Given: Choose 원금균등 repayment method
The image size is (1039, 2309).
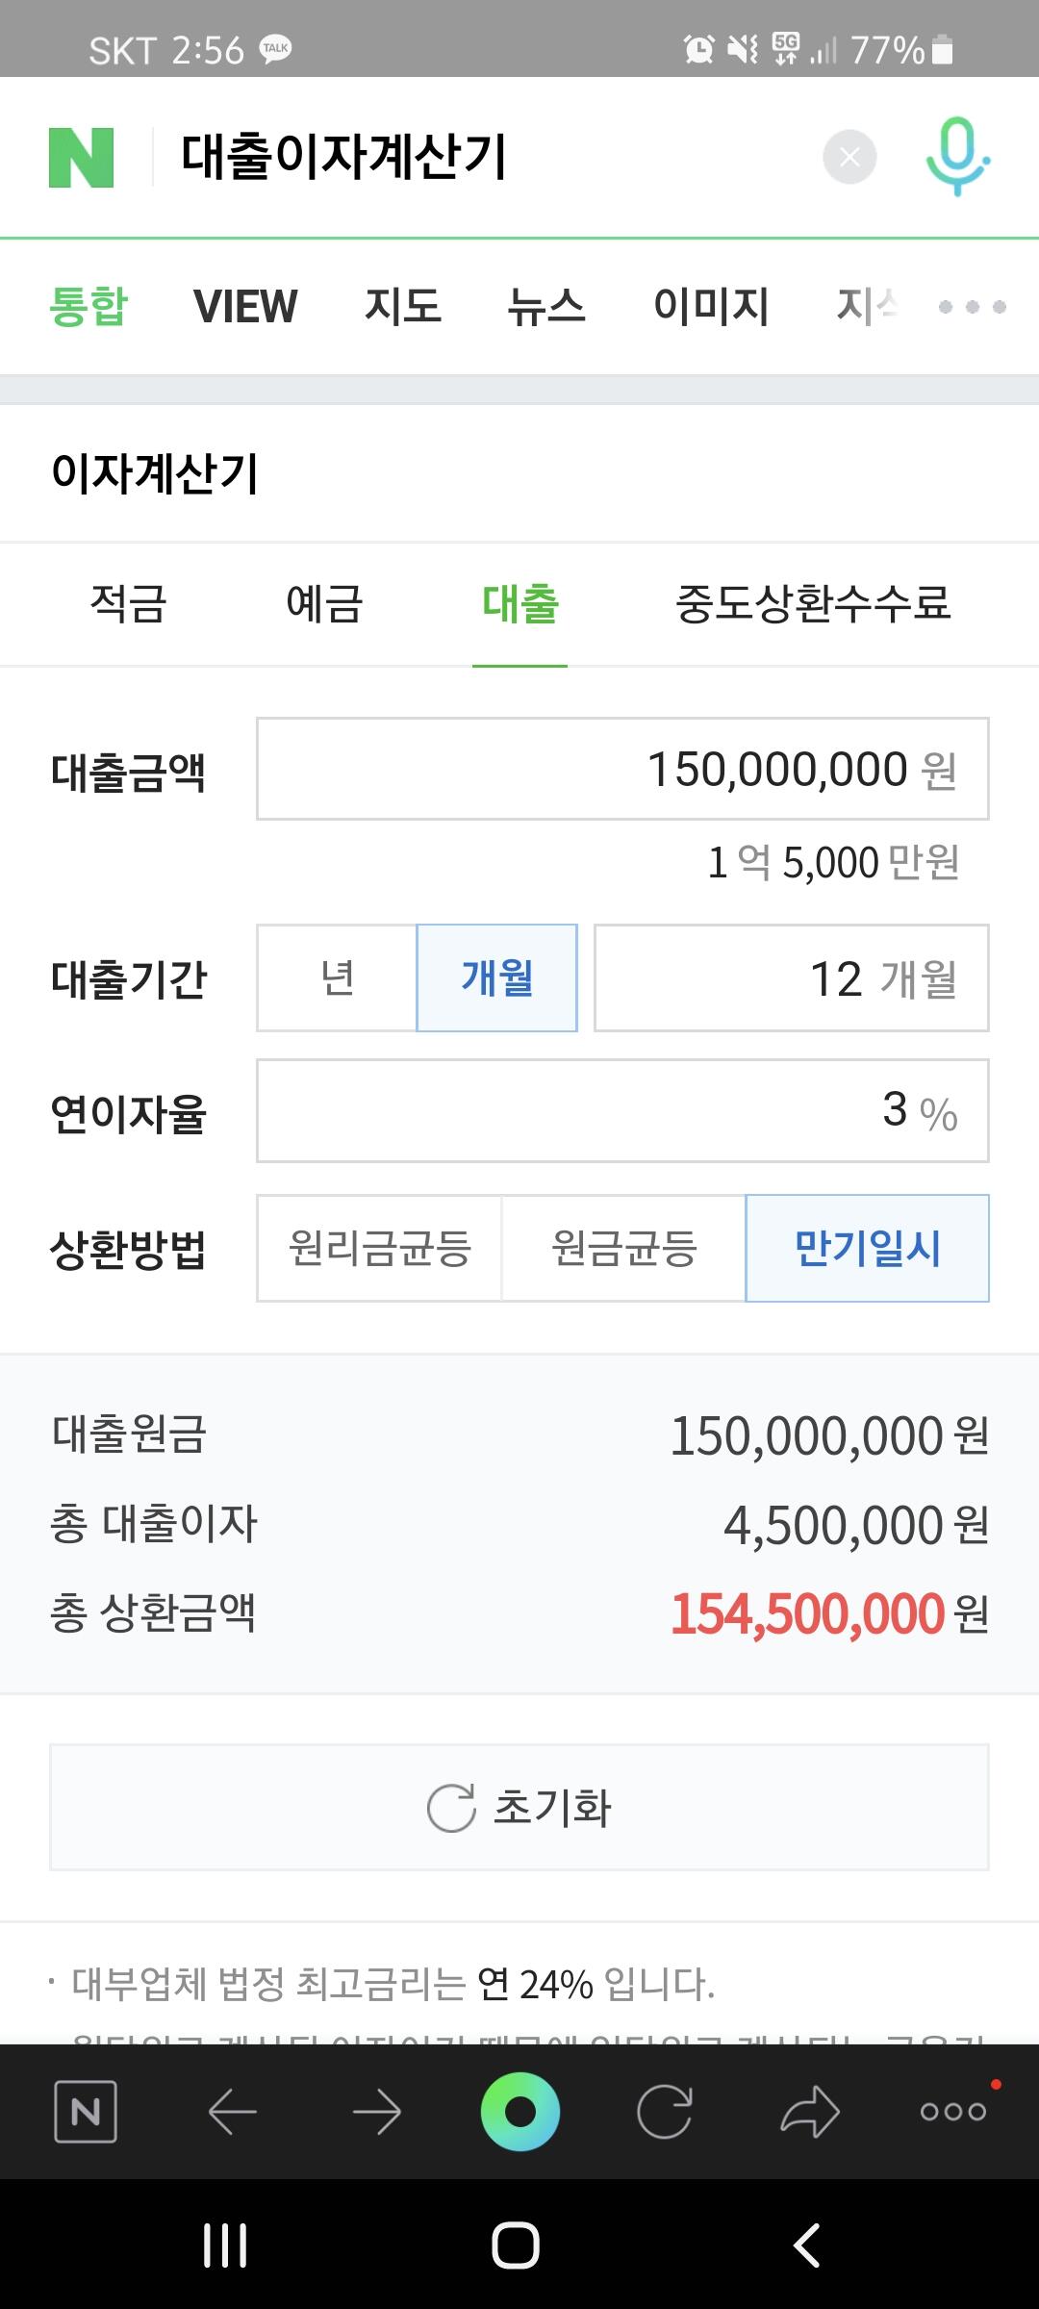Looking at the screenshot, I should [x=623, y=1249].
